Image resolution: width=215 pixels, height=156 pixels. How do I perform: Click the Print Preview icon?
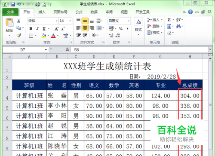(x=44, y=4)
